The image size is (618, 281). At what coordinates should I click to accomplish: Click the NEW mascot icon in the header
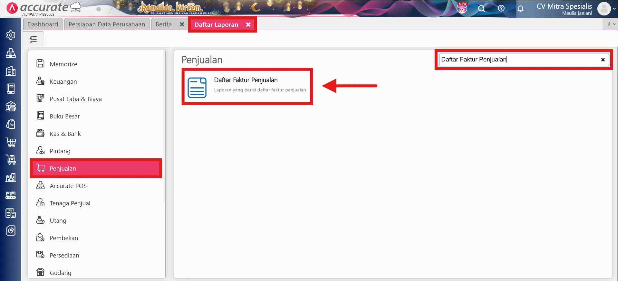coord(462,8)
